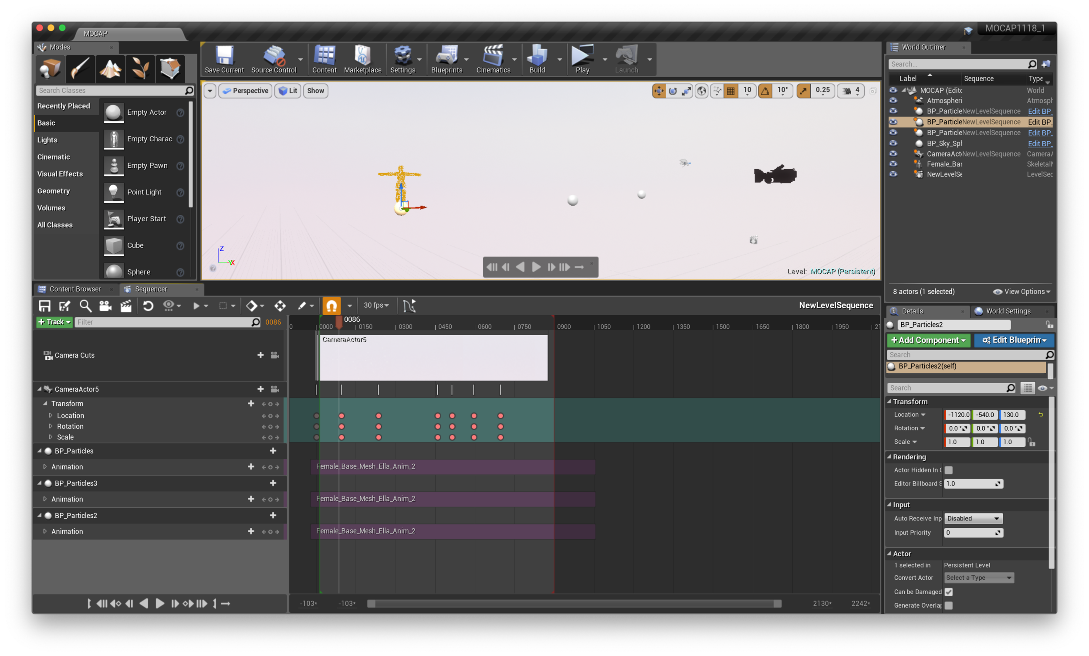Collapse the CameraActor5 track

click(x=39, y=389)
